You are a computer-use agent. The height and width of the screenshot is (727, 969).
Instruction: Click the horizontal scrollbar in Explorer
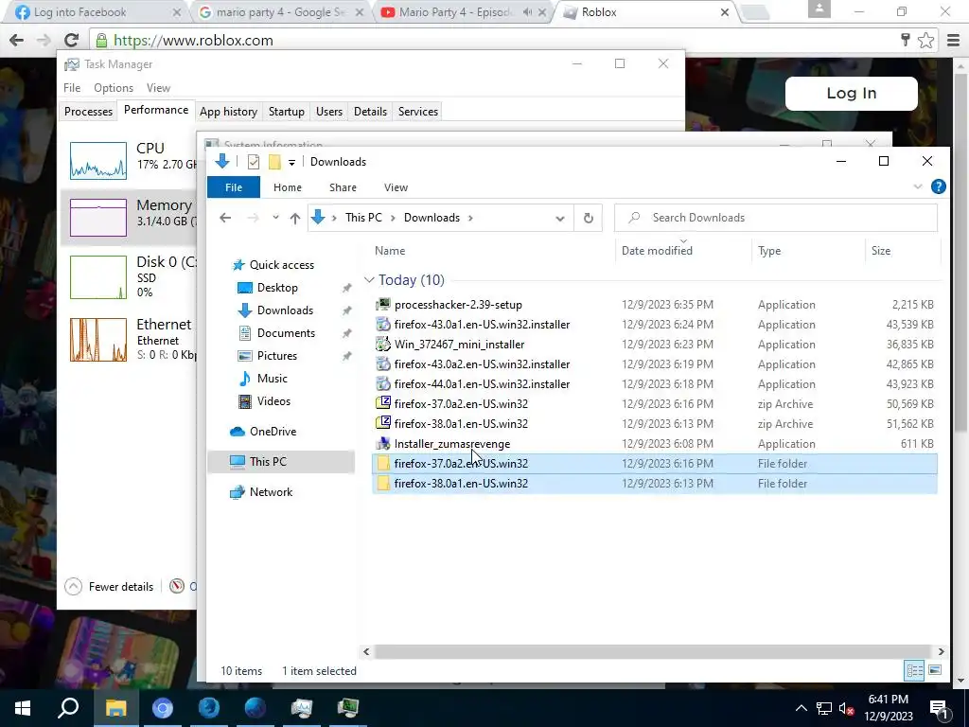coord(653,651)
